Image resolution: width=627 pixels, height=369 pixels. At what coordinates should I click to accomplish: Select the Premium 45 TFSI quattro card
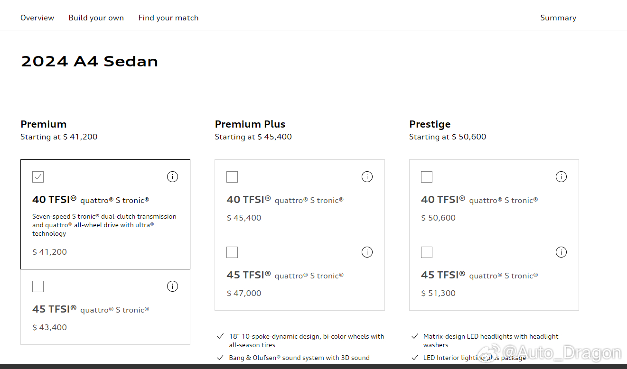[x=105, y=307]
